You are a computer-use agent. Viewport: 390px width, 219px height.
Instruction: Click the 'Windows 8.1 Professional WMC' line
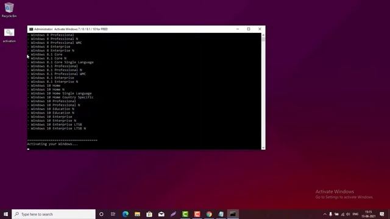tap(58, 74)
